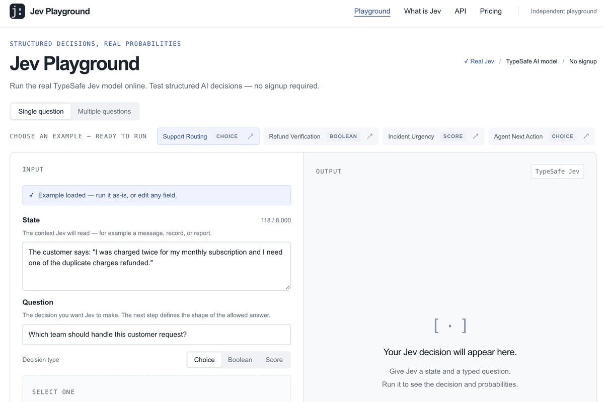The width and height of the screenshot is (604, 402).
Task: Click the 'No signup' text
Action: (x=583, y=61)
